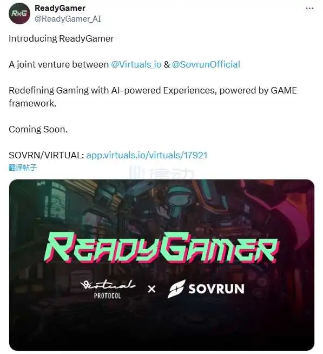323x354 pixels.
Task: Click the ReadyGamer display name
Action: click(60, 8)
